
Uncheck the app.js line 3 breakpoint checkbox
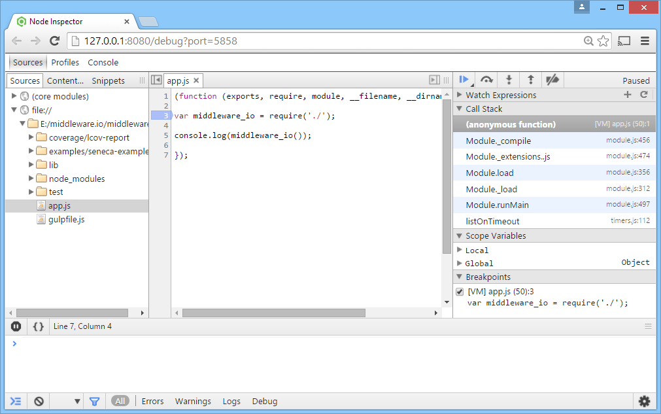tap(460, 292)
